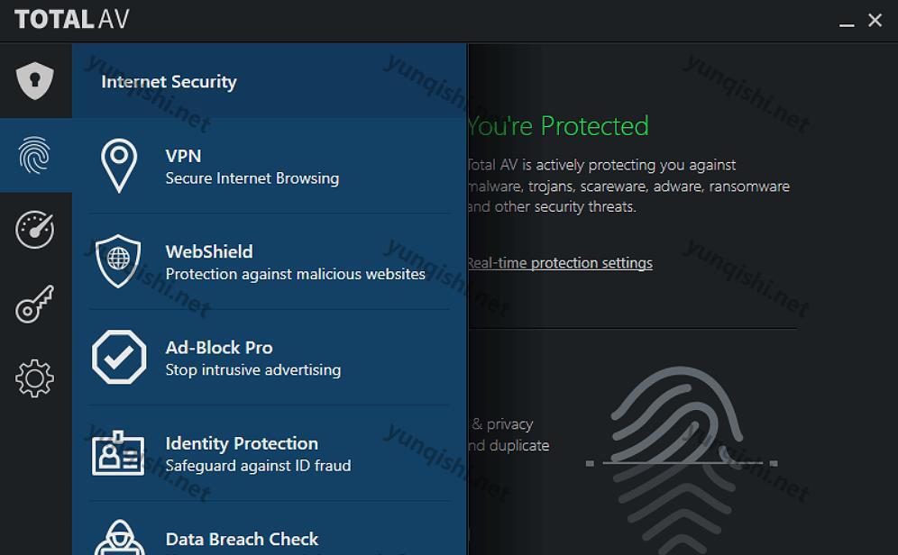This screenshot has height=555, width=898.
Task: Open the gear settings sidebar icon
Action: pyautogui.click(x=35, y=378)
